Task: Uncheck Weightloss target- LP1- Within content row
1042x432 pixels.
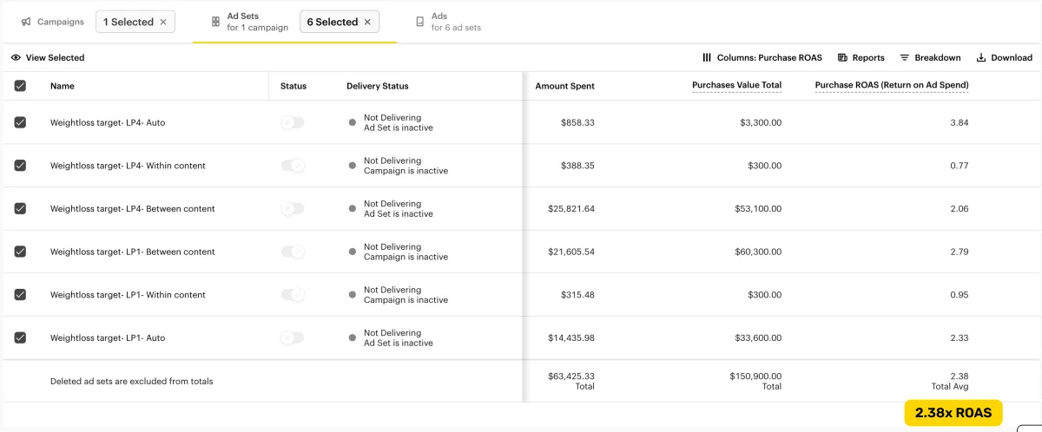Action: 20,295
